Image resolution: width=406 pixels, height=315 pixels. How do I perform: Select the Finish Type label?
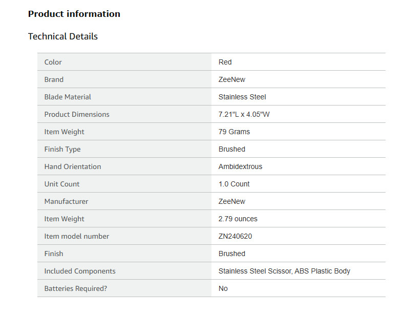pos(62,149)
